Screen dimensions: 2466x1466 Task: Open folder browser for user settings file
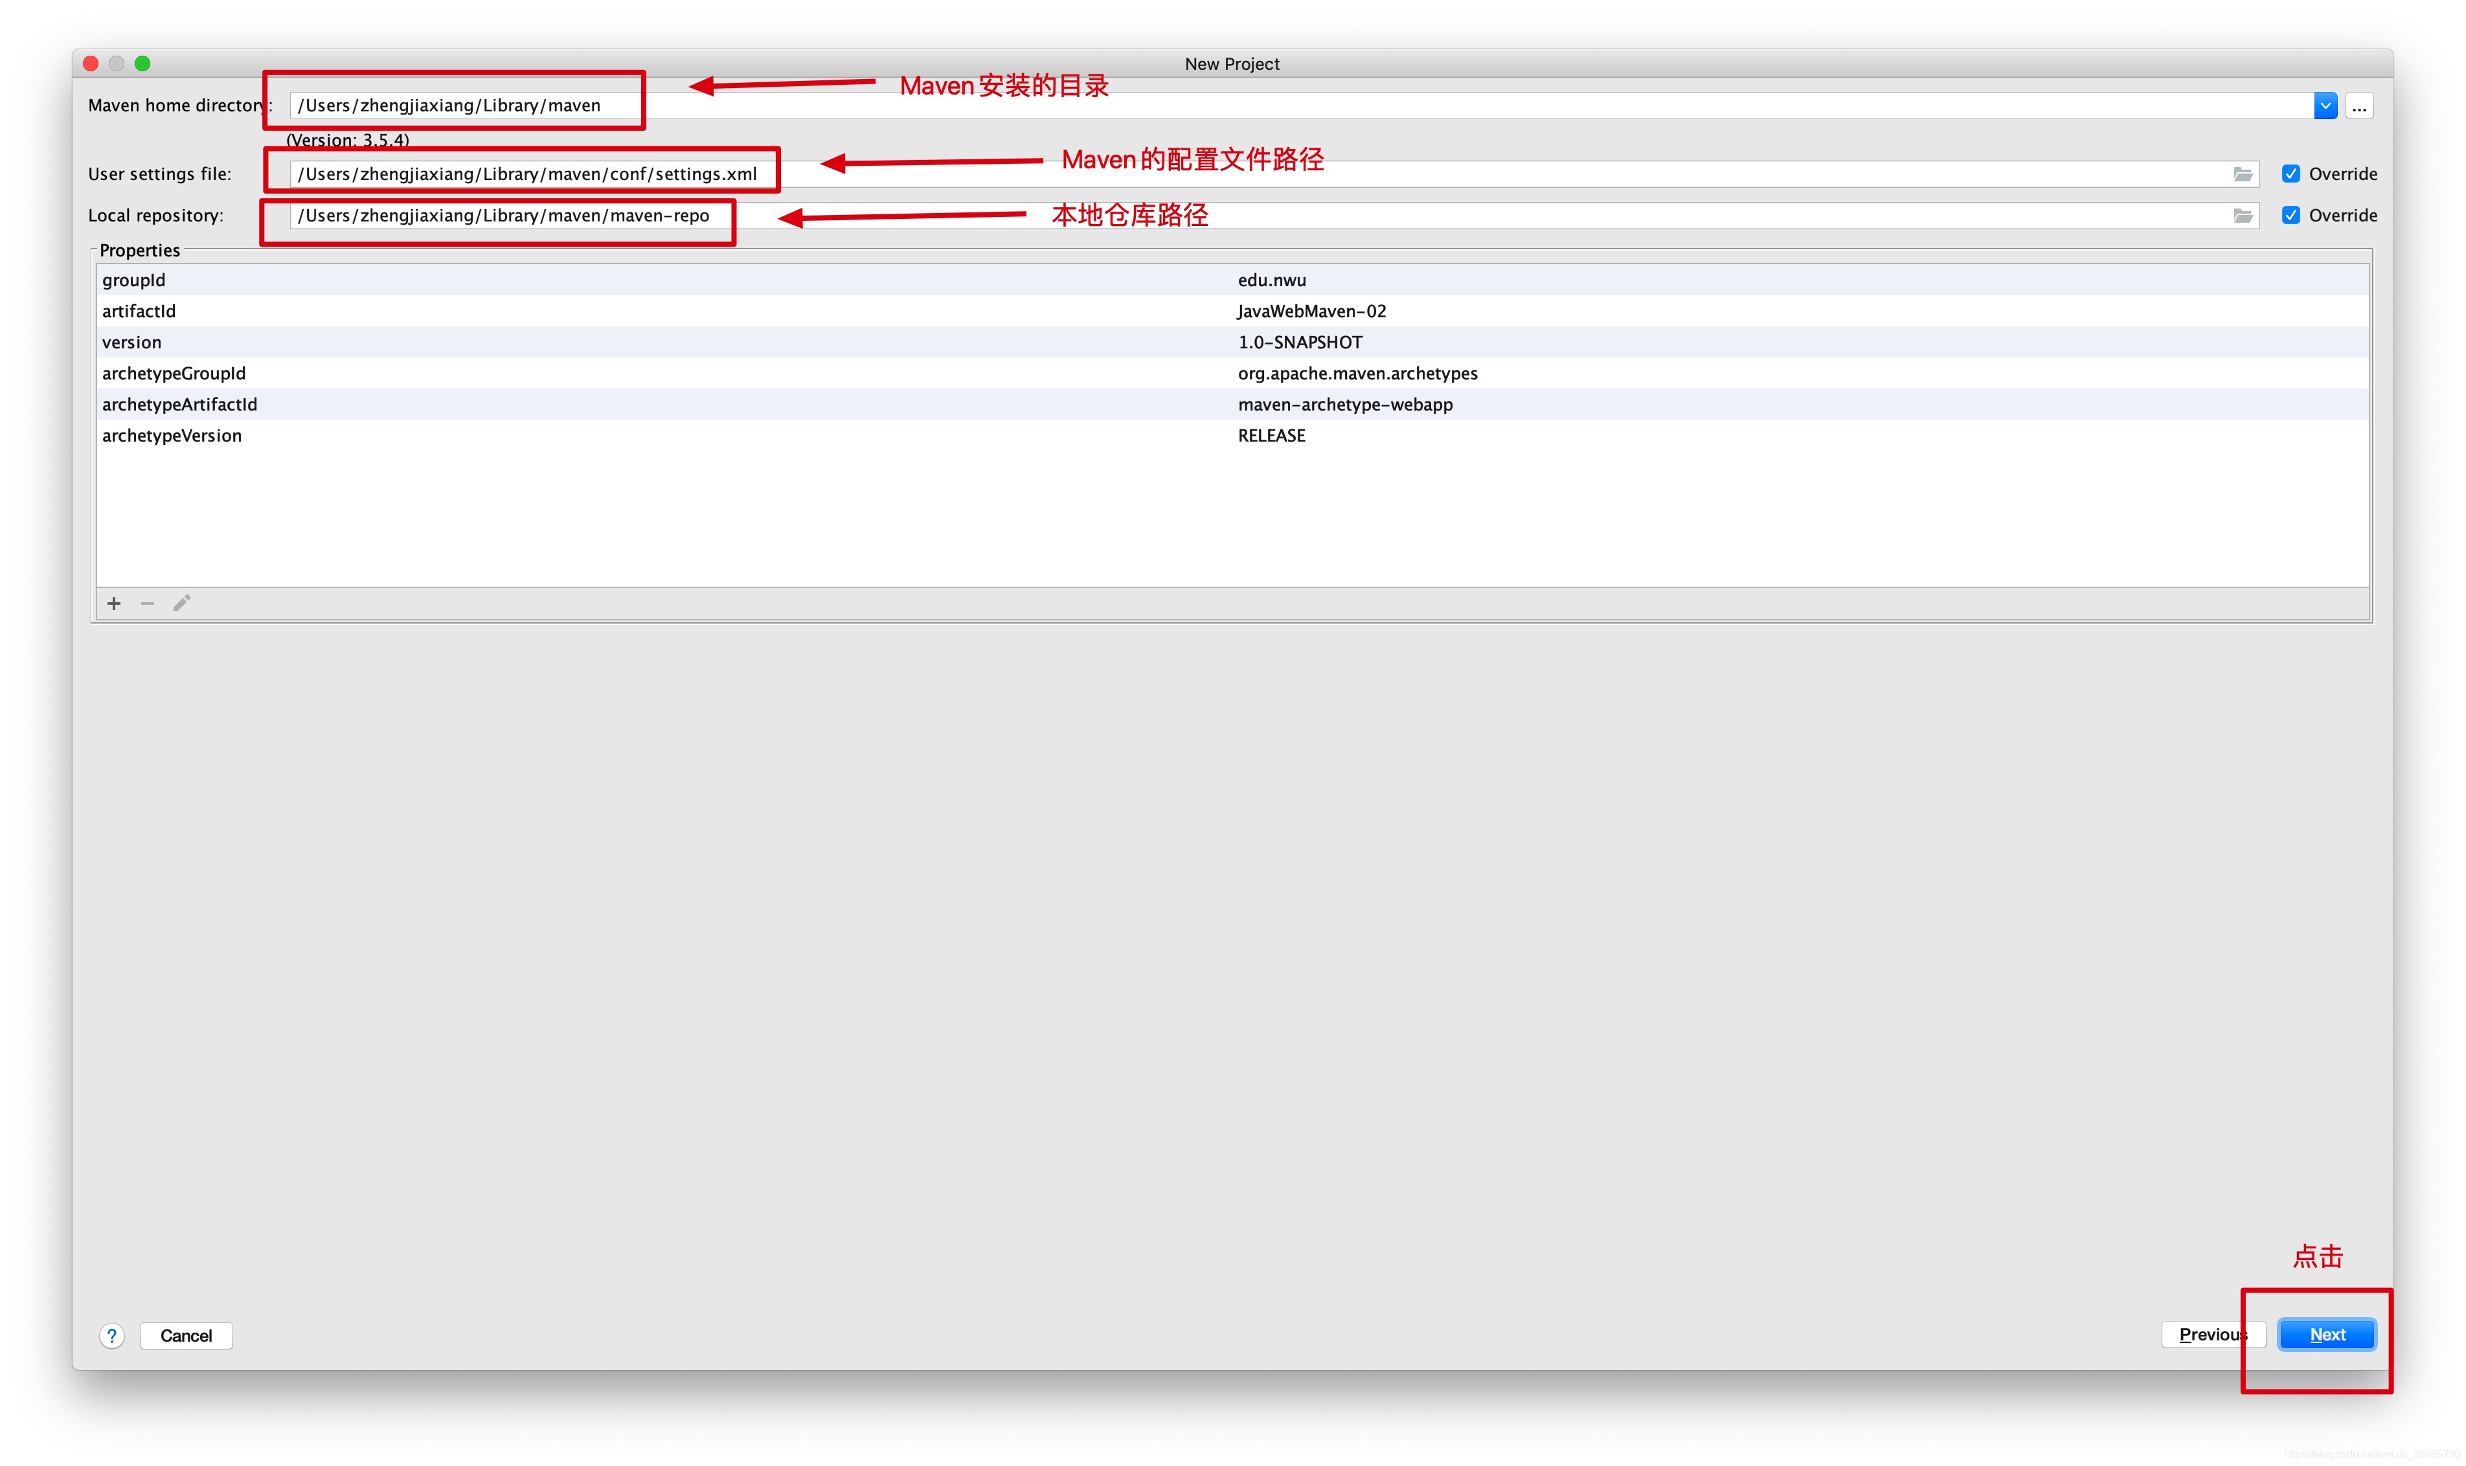(x=2243, y=175)
